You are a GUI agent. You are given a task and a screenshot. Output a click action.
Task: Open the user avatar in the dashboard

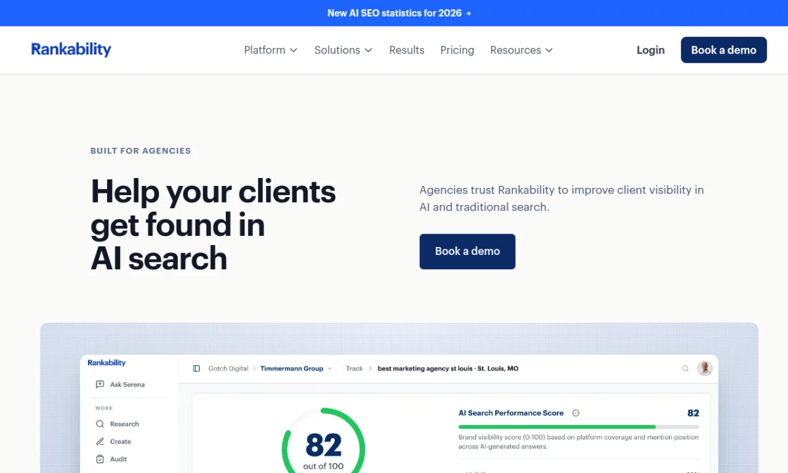coord(705,368)
